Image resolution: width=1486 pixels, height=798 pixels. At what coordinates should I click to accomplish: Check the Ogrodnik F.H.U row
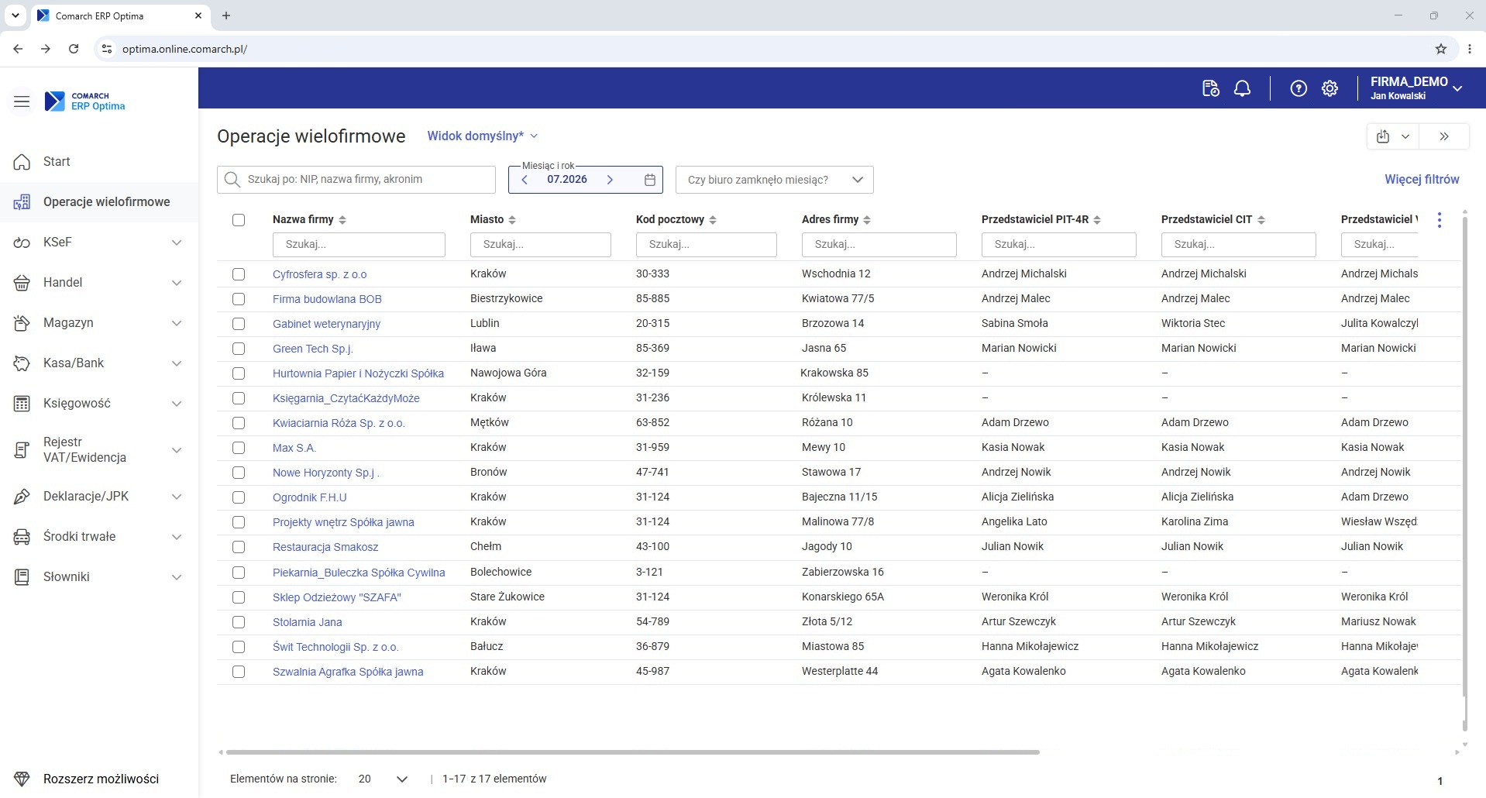239,497
